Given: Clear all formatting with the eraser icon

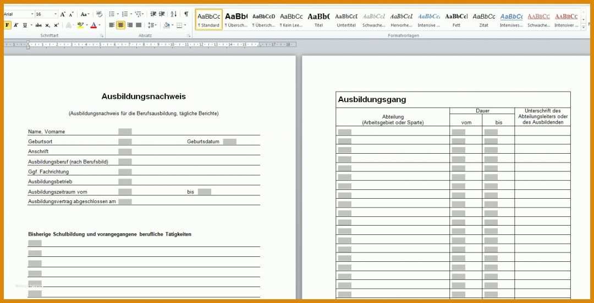Looking at the screenshot, I should (99, 14).
